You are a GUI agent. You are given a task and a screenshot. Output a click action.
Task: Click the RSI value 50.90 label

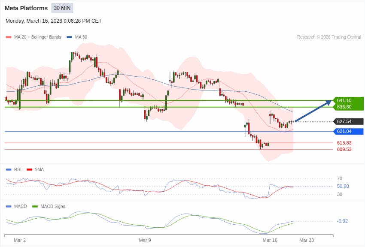click(x=343, y=186)
